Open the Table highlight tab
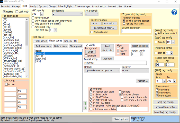The image size is (180, 123). [x=65, y=6]
